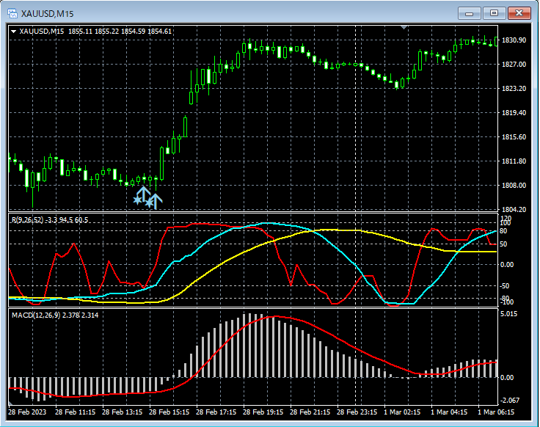Minimize the XAUUSD chart window
Screen dimensions: 540x427
(x=470, y=12)
